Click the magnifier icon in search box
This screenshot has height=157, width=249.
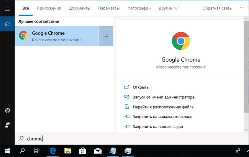21,139
